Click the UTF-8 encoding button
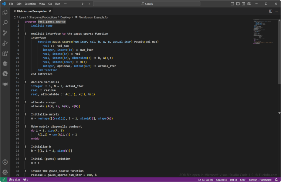 (233, 180)
